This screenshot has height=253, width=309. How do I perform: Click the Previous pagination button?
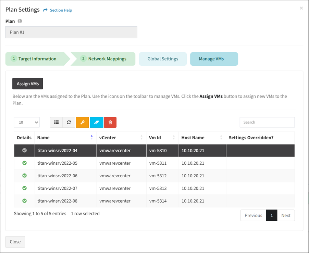click(253, 215)
